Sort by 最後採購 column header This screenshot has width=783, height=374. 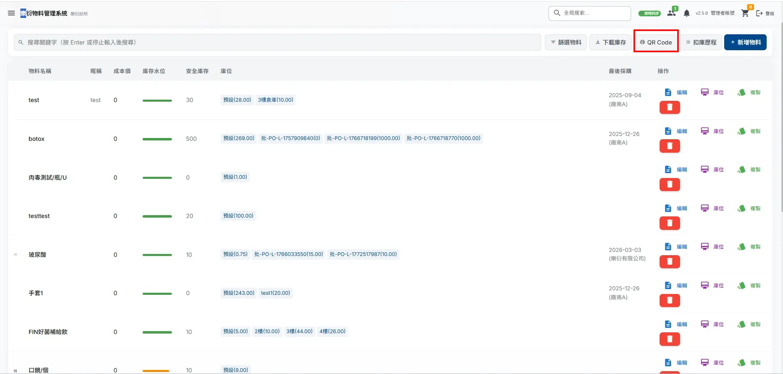pyautogui.click(x=620, y=71)
